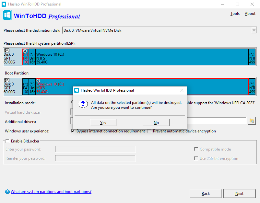The width and height of the screenshot is (260, 203).
Task: Click the Next button
Action: coord(239,194)
